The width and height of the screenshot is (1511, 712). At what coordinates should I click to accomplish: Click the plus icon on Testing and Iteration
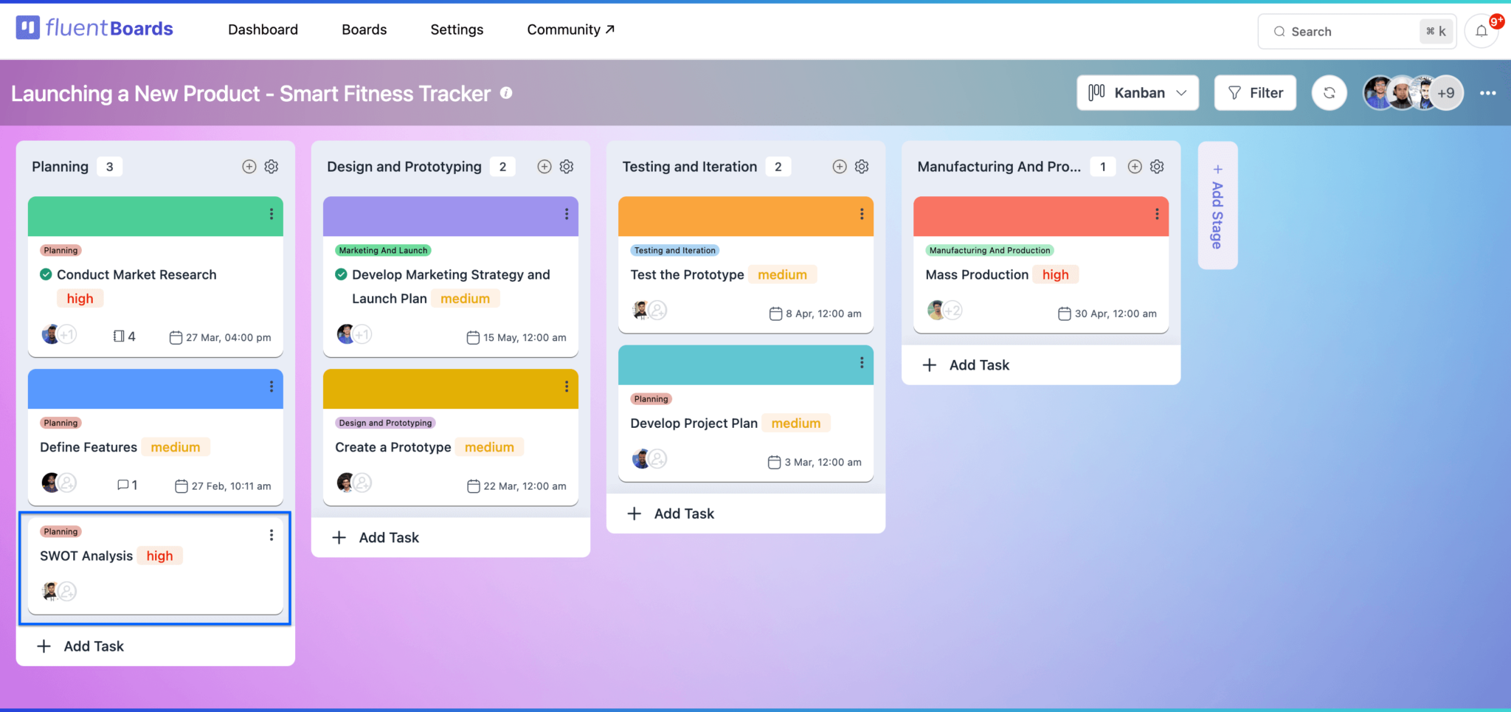(840, 166)
